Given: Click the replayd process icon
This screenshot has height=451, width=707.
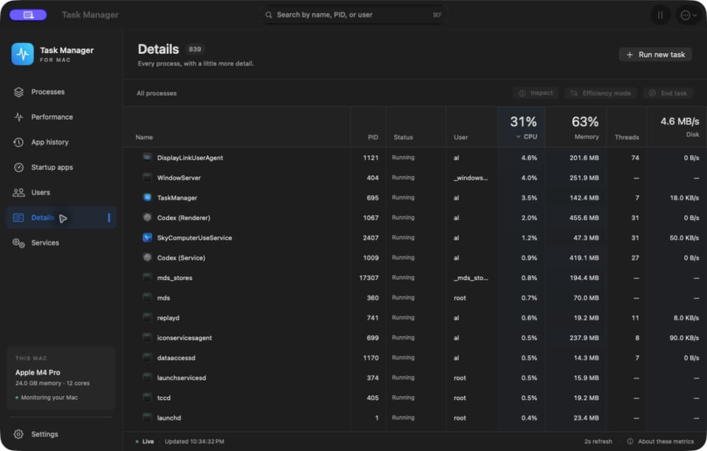Looking at the screenshot, I should point(148,318).
